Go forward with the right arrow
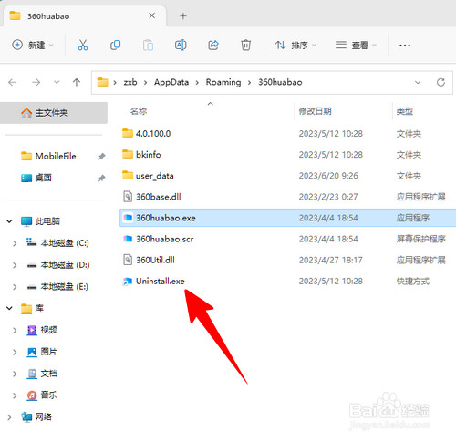The width and height of the screenshot is (456, 441). pyautogui.click(x=36, y=82)
